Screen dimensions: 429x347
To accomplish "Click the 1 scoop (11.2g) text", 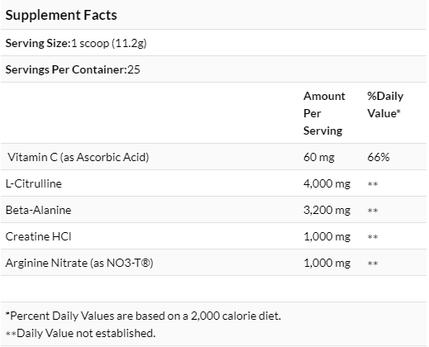I will tap(109, 43).
